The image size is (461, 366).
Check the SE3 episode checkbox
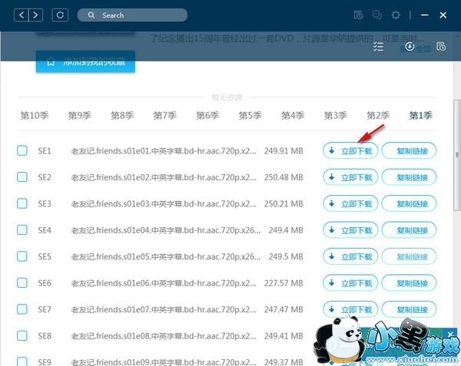pos(22,203)
